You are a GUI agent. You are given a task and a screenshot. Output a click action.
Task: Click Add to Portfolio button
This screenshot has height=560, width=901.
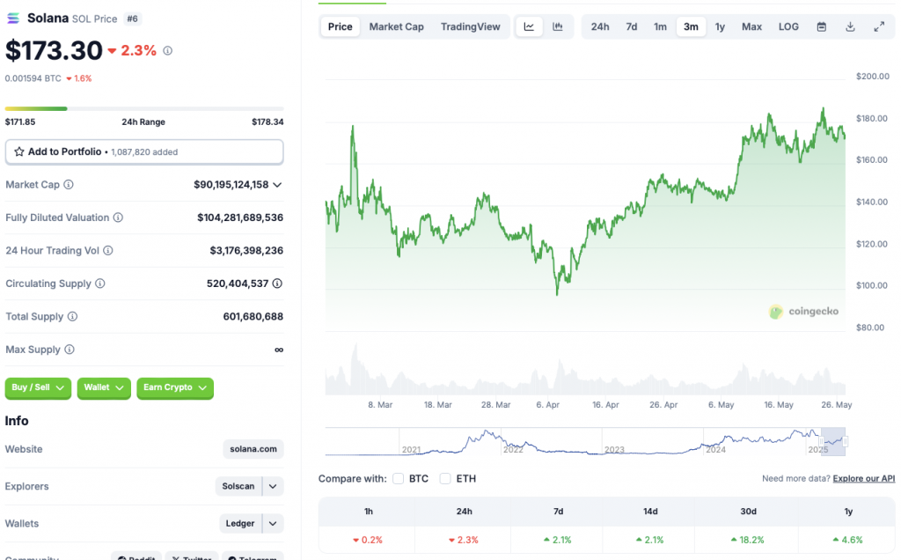click(144, 151)
